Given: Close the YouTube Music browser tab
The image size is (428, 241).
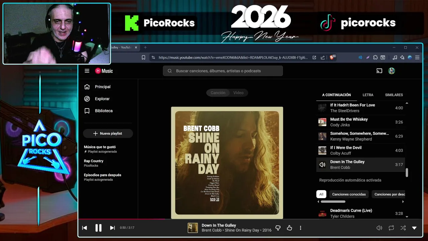Looking at the screenshot, I should tap(136, 48).
